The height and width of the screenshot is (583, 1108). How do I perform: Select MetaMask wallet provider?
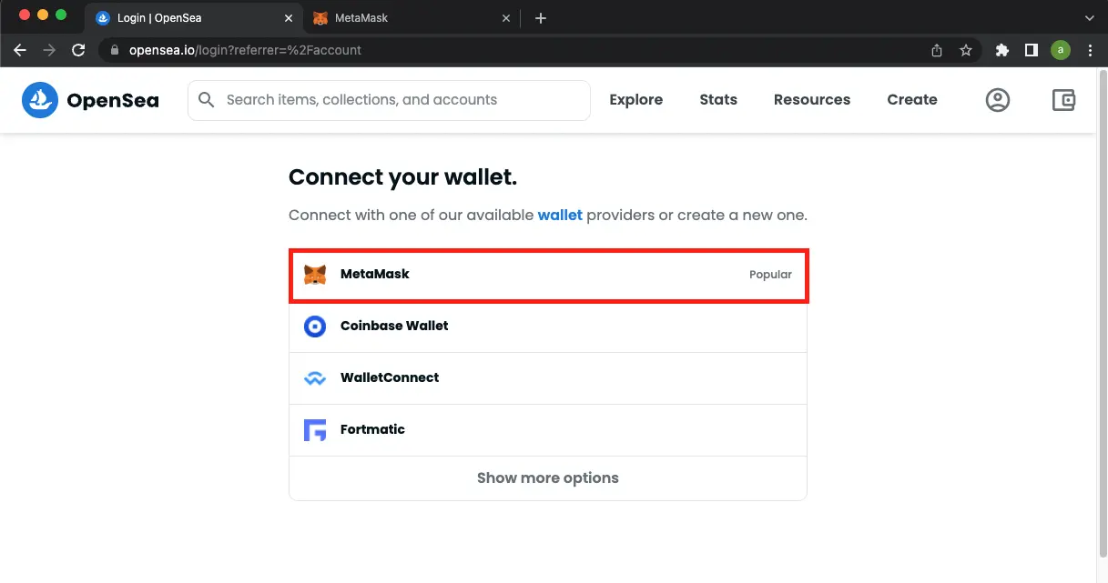[548, 275]
